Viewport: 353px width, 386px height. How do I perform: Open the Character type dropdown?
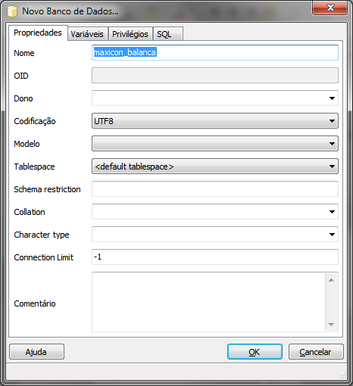[215, 234]
